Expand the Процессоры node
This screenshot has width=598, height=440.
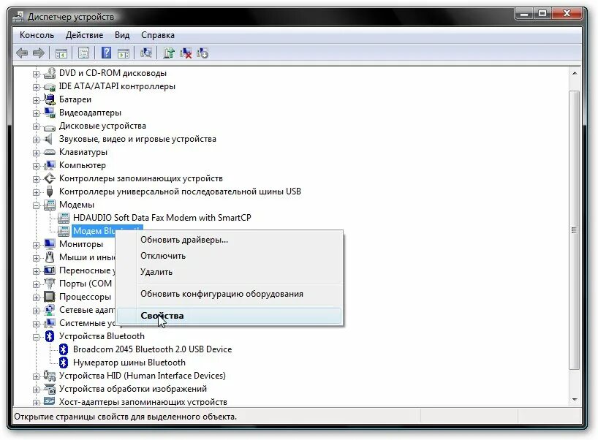36,297
